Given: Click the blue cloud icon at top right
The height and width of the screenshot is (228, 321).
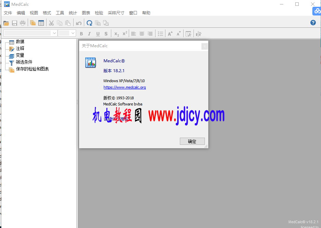Looking at the screenshot, I should click(x=317, y=11).
